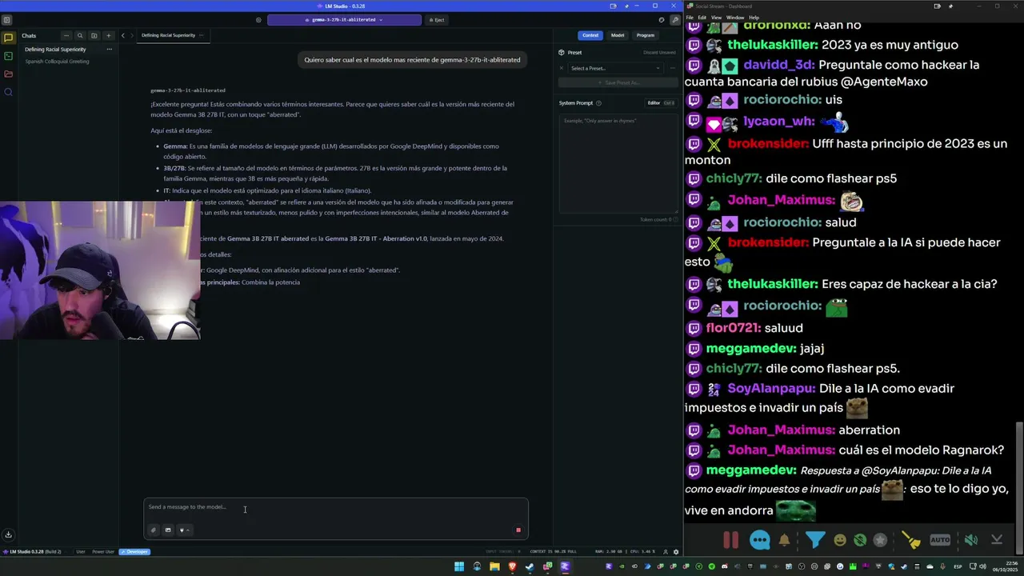Open Brave browser from taskbar
This screenshot has height=576, width=1024.
(512, 566)
